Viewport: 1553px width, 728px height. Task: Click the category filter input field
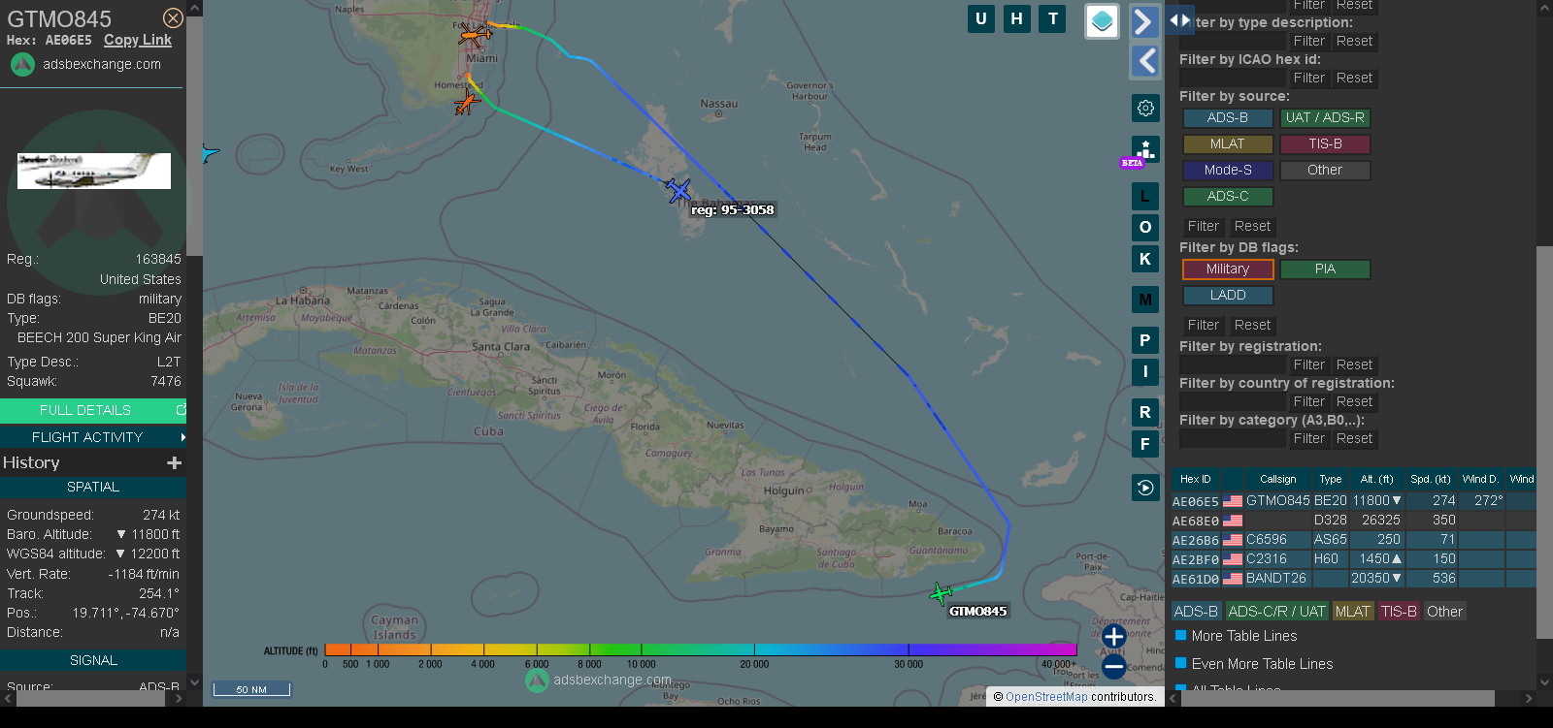1232,438
